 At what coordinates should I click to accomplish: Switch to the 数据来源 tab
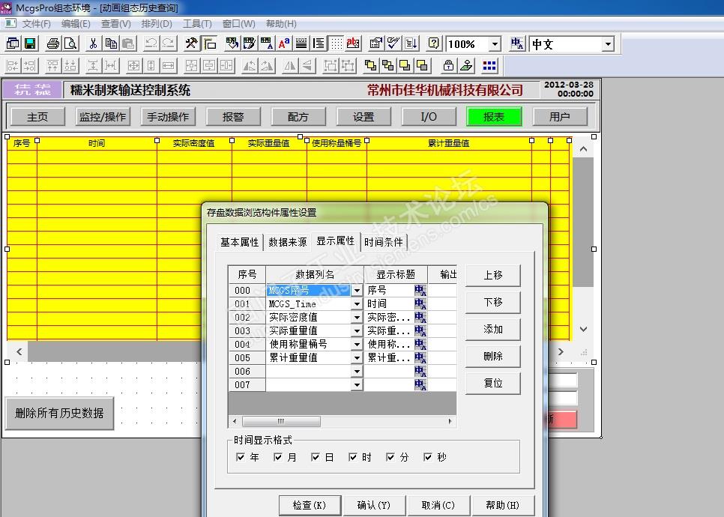[288, 242]
